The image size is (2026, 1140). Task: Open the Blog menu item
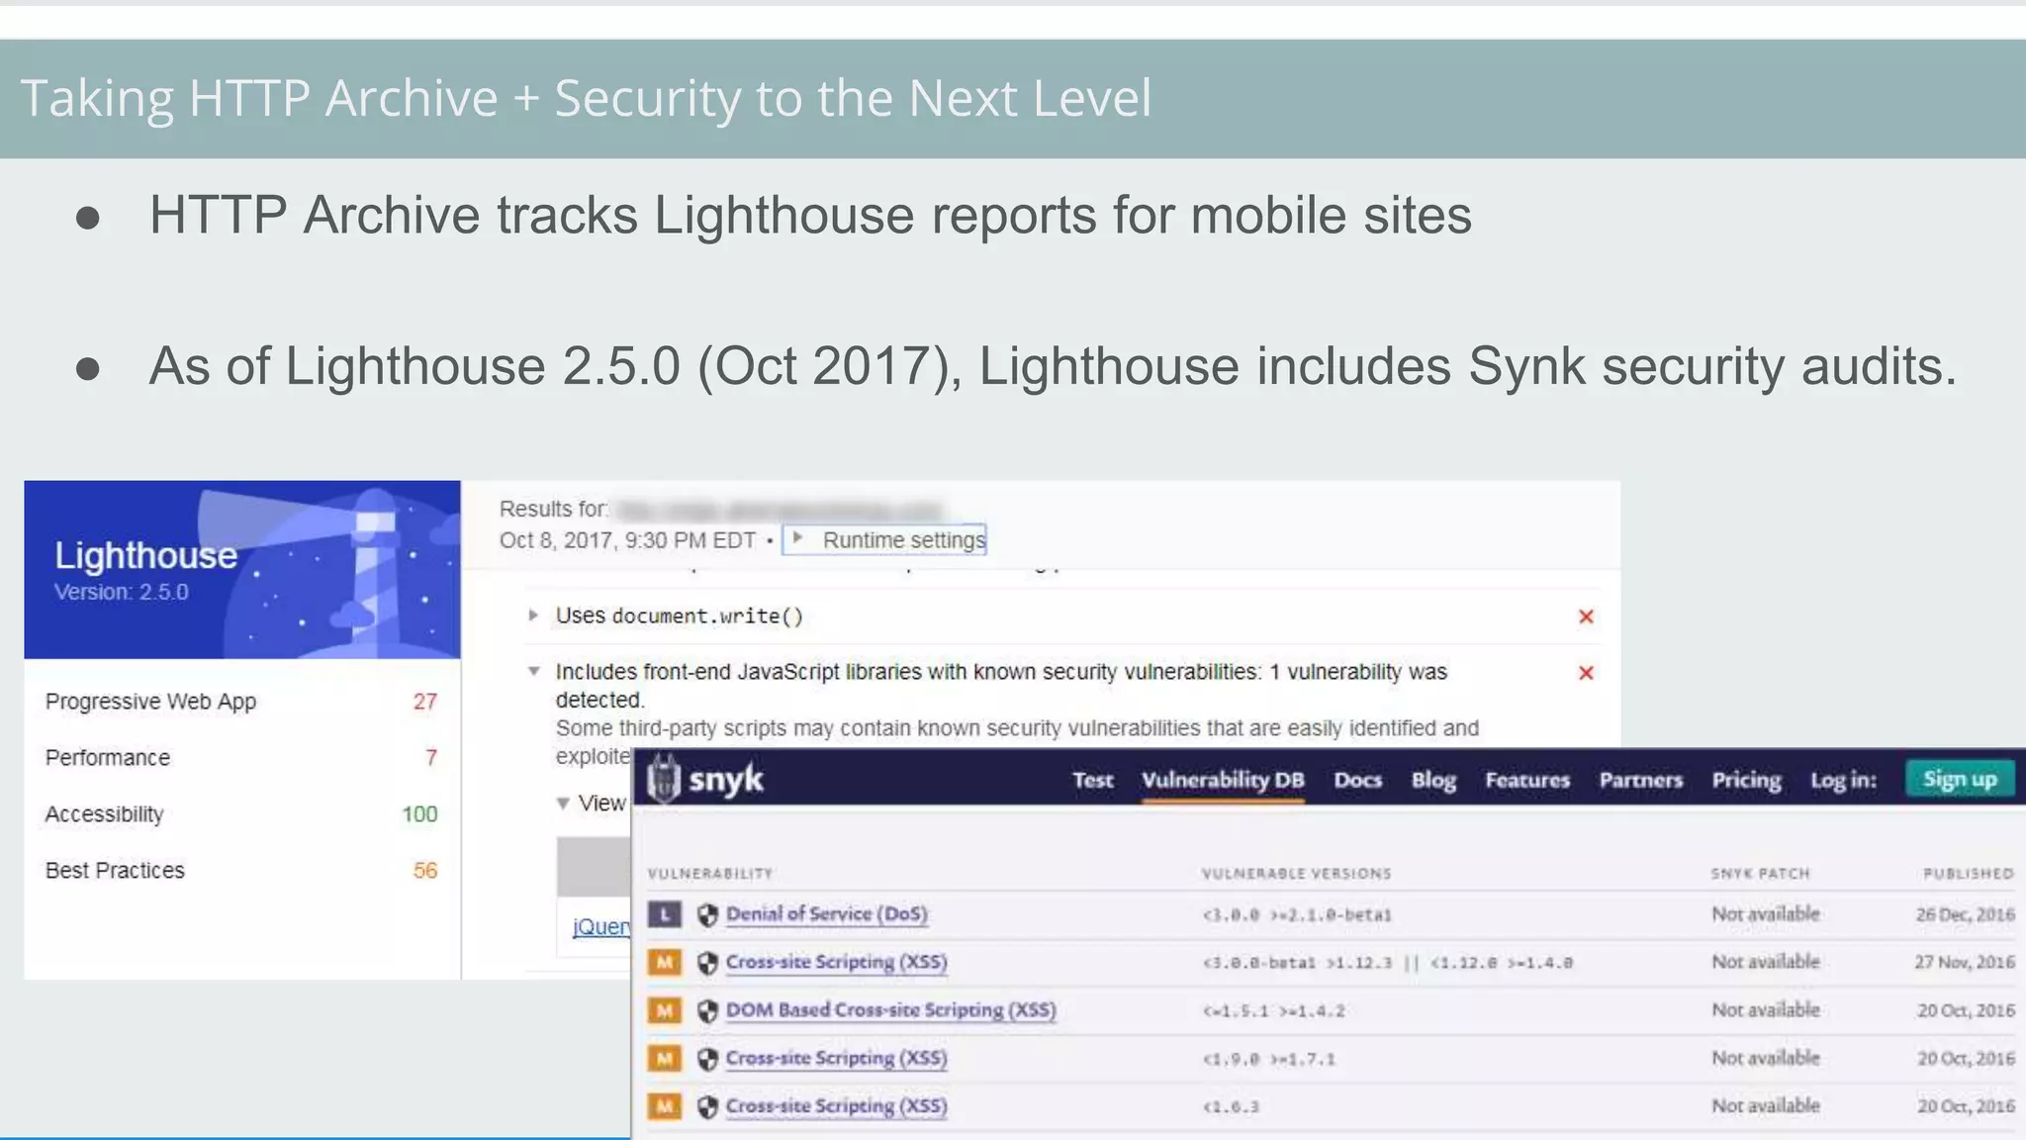(x=1433, y=780)
